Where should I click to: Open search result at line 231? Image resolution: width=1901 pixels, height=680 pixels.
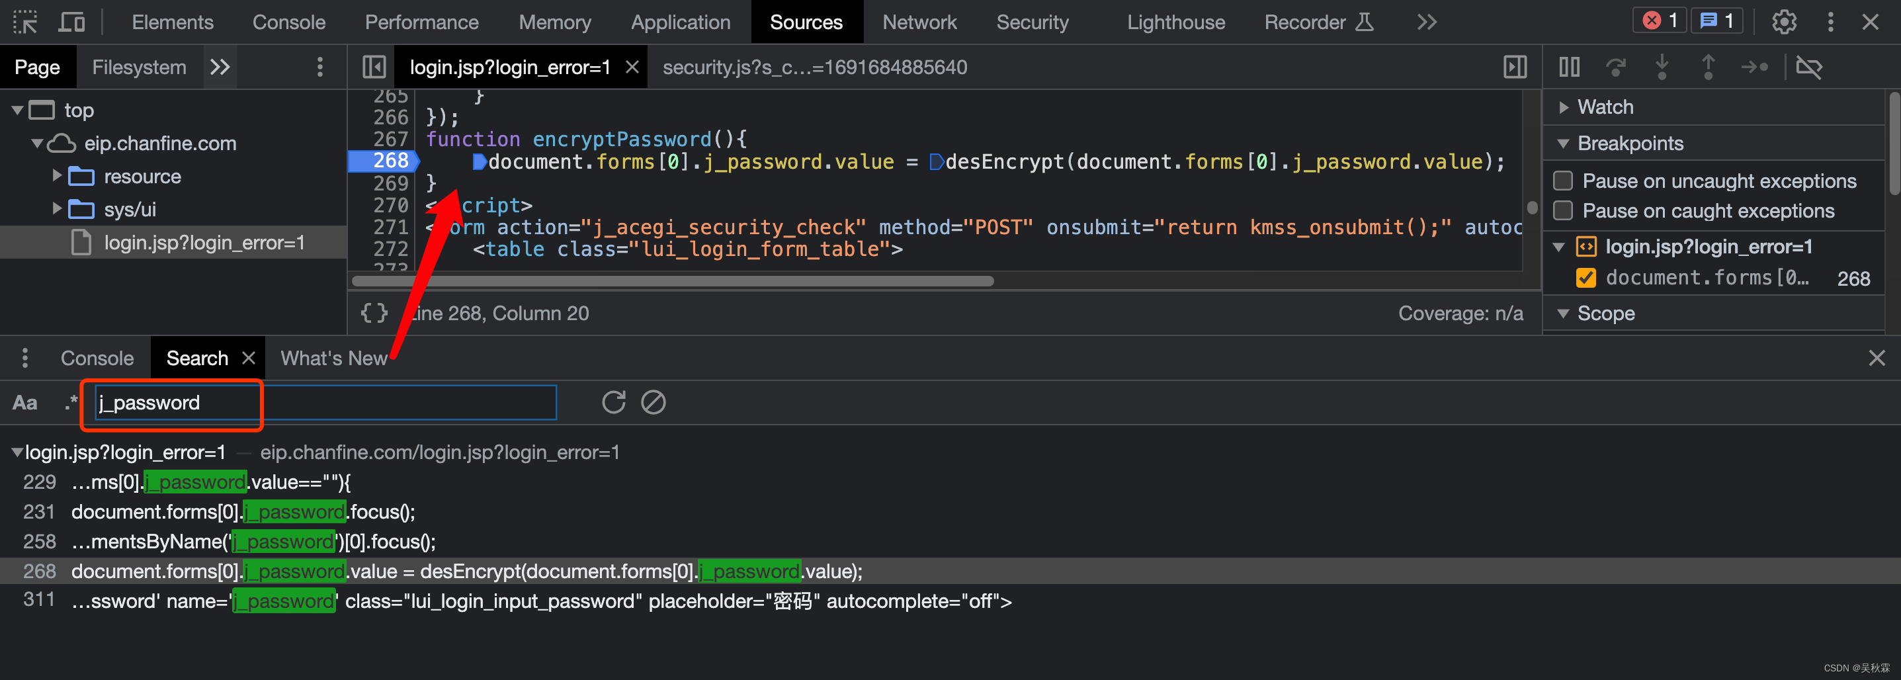(950, 512)
